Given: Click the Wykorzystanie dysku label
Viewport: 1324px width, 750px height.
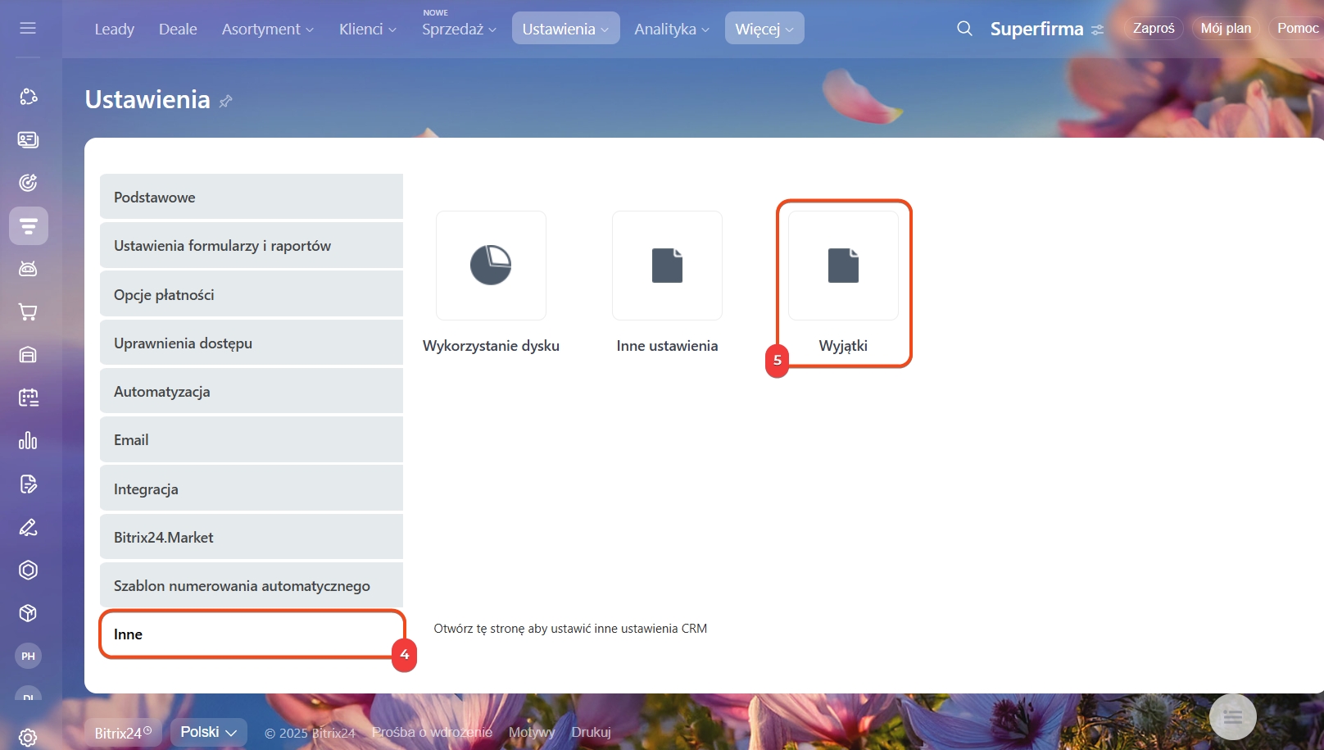Looking at the screenshot, I should (491, 346).
